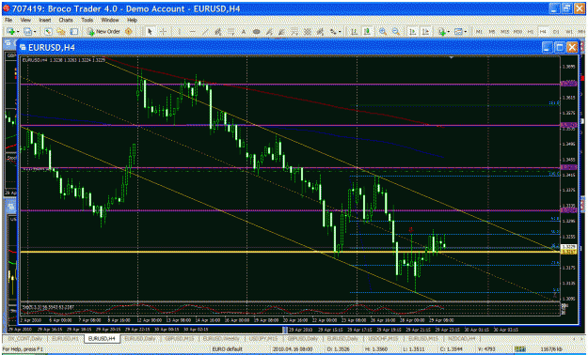The width and height of the screenshot is (588, 355).
Task: Select the M30 timeframe
Action: coord(517,32)
